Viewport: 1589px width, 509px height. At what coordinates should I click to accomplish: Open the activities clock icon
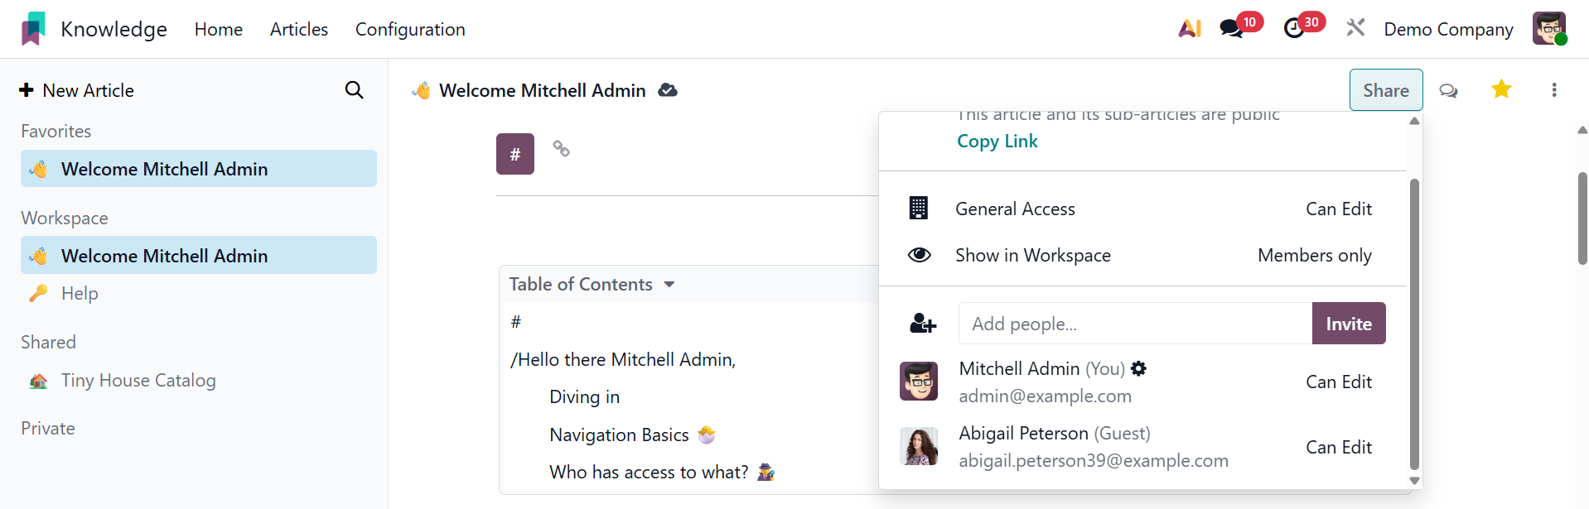click(1293, 29)
